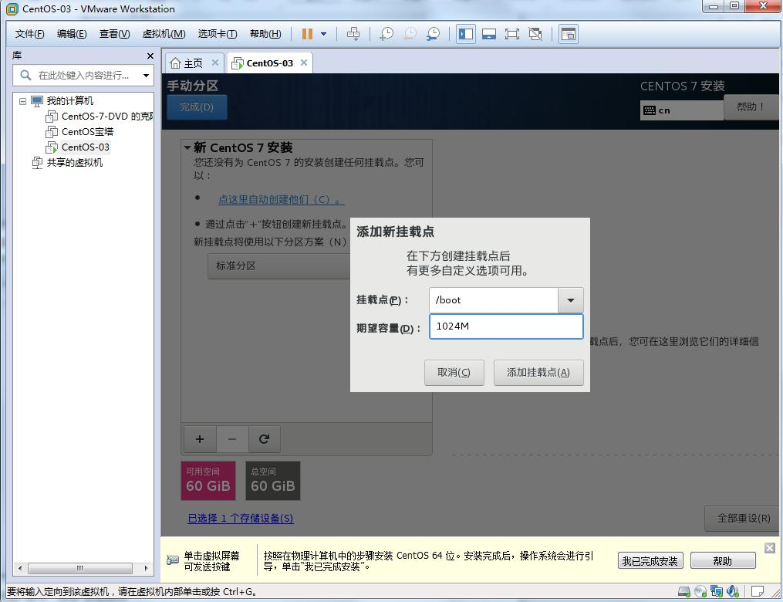Click the 总空间 60 GiB box

272,481
